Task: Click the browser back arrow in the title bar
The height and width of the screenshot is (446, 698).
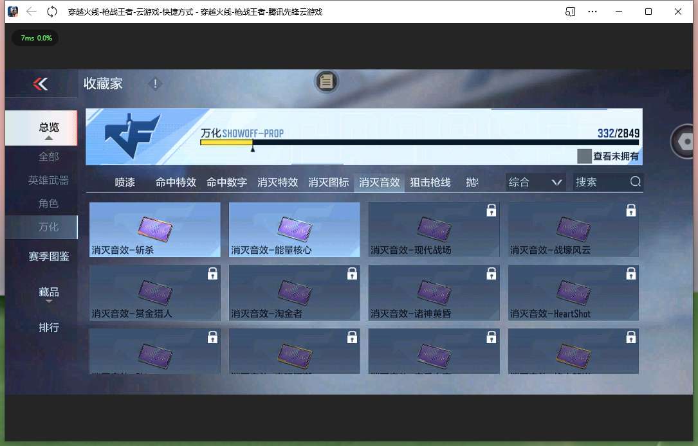Action: pyautogui.click(x=31, y=12)
